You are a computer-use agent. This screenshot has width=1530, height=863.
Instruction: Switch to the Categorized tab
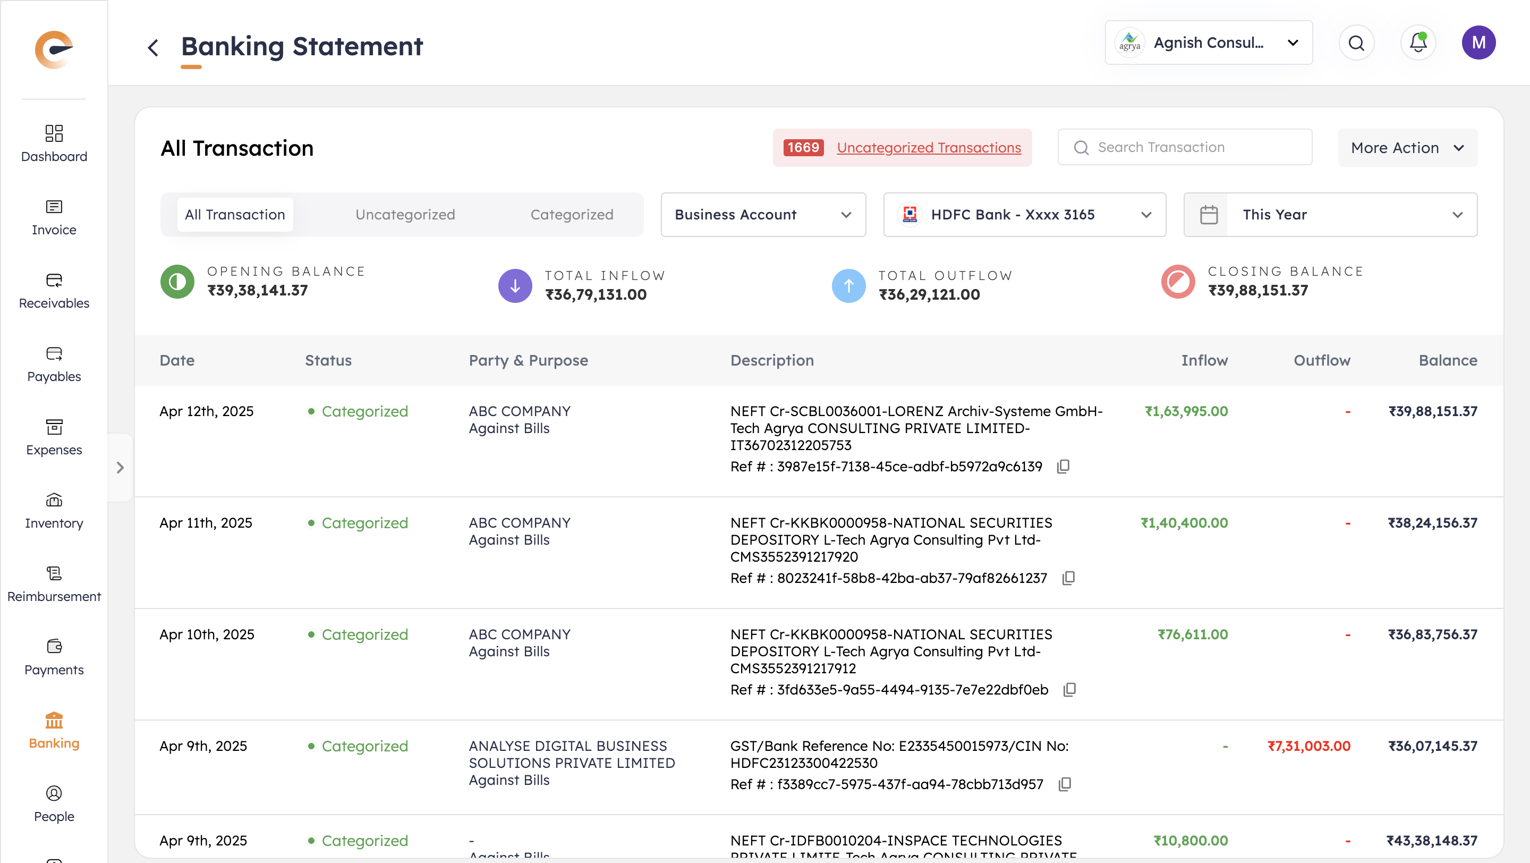tap(572, 214)
